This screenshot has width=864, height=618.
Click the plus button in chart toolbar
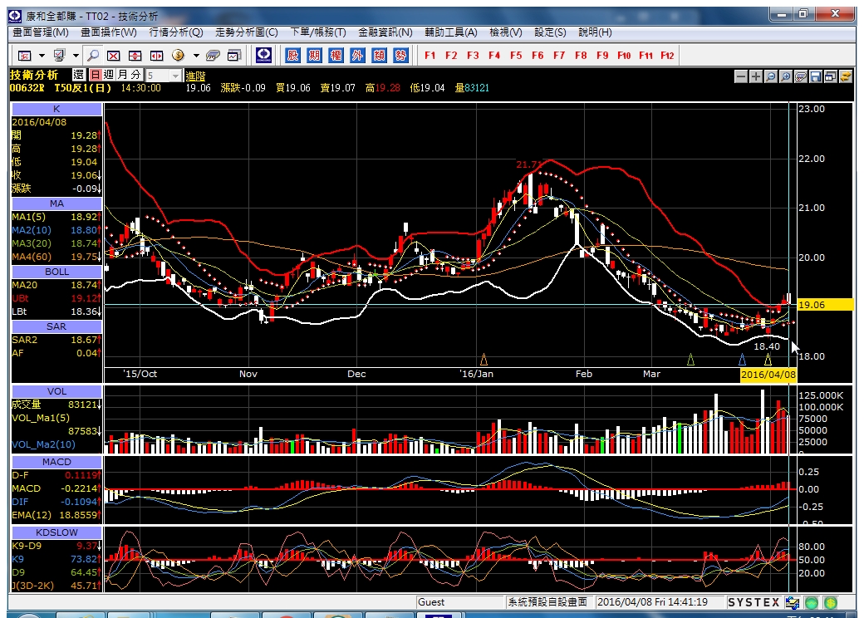click(x=756, y=76)
